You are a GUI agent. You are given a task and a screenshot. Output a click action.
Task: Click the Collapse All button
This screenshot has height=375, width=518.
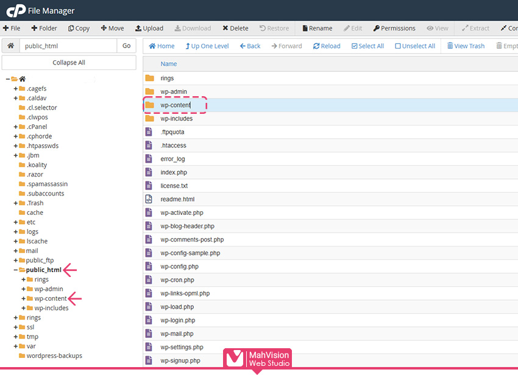(69, 63)
